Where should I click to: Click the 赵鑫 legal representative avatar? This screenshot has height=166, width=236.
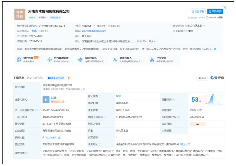click(x=46, y=100)
